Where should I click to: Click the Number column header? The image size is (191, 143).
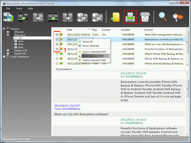click(x=125, y=30)
